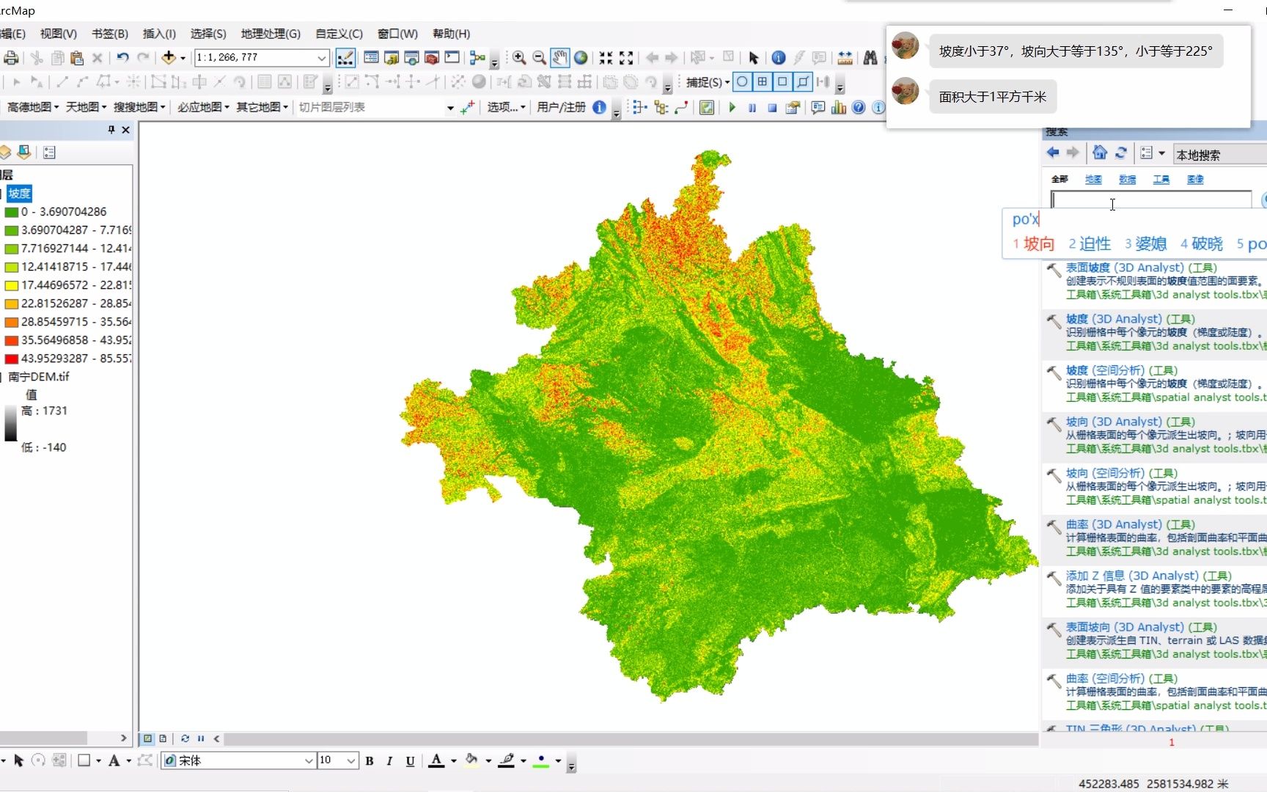Click the green swatch for class 0-3.69

[x=12, y=211]
